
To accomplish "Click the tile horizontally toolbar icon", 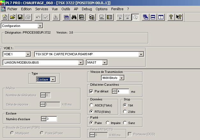I will click(x=153, y=17).
